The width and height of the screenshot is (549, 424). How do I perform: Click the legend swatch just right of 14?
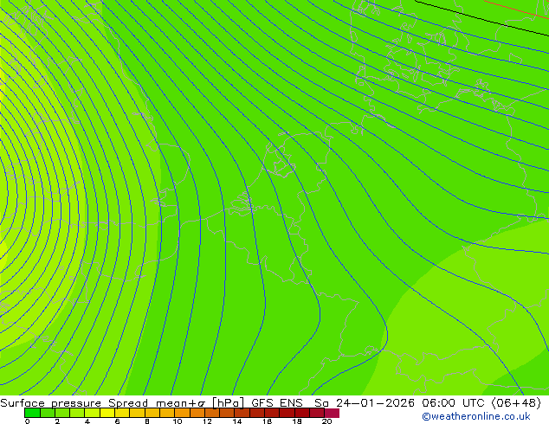pos(242,413)
